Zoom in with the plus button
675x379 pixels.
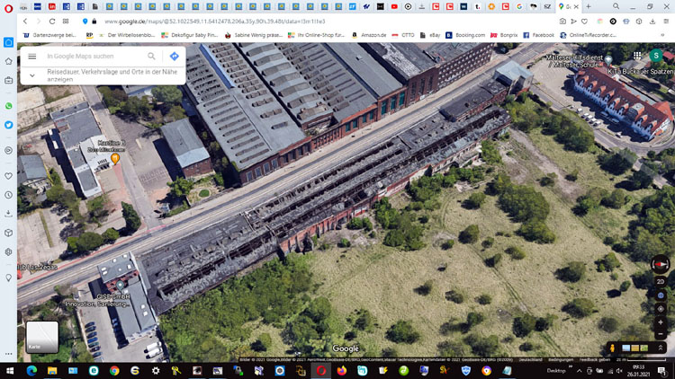661,322
